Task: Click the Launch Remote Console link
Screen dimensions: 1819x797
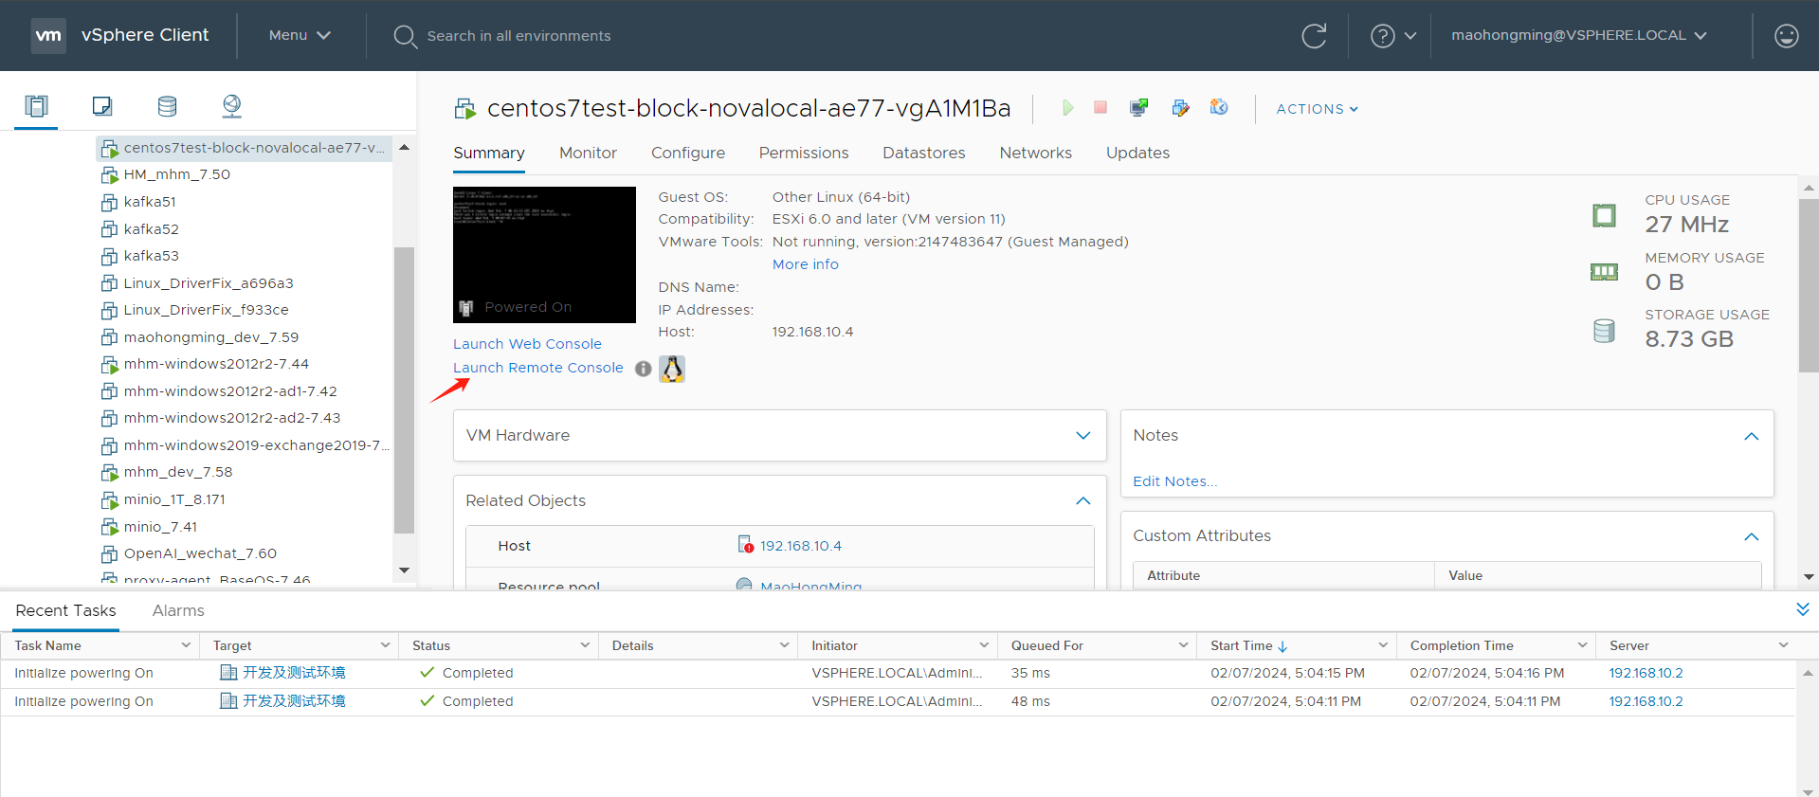Action: [538, 368]
